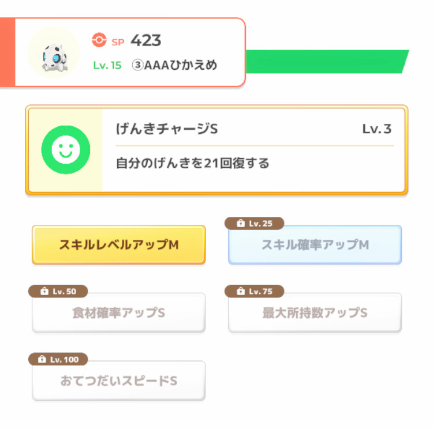Screen dimensions: 433x429
Task: Tap the green smiley skill icon
Action: click(x=66, y=150)
